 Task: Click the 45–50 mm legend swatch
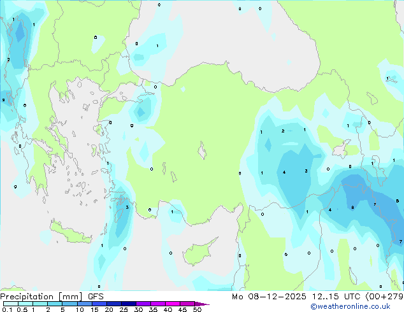pyautogui.click(x=187, y=304)
